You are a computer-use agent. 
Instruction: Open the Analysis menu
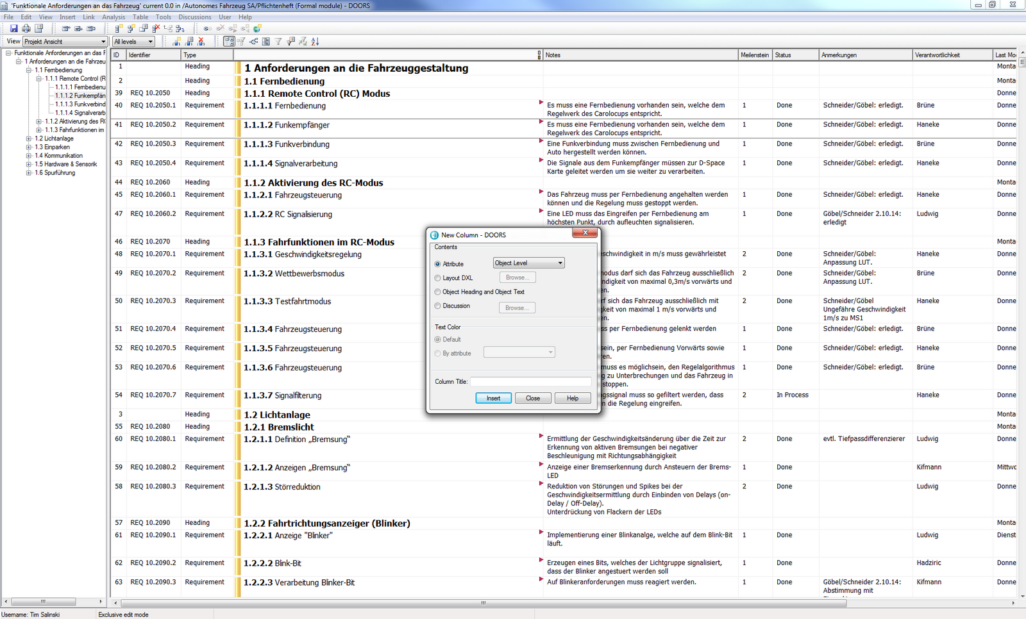pos(114,17)
